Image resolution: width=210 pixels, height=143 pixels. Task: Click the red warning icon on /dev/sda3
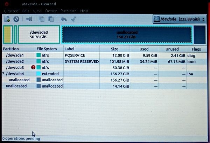(x=33, y=67)
